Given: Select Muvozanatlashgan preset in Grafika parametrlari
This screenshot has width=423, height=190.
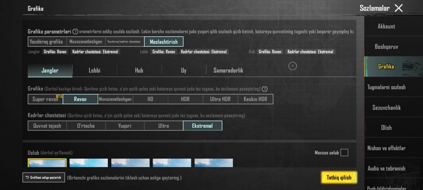Looking at the screenshot, I should 86,42.
